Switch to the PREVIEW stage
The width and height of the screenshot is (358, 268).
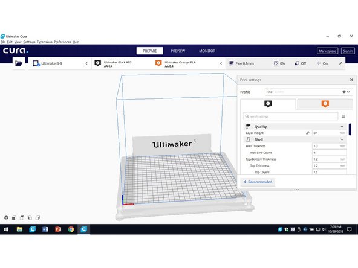tap(178, 51)
